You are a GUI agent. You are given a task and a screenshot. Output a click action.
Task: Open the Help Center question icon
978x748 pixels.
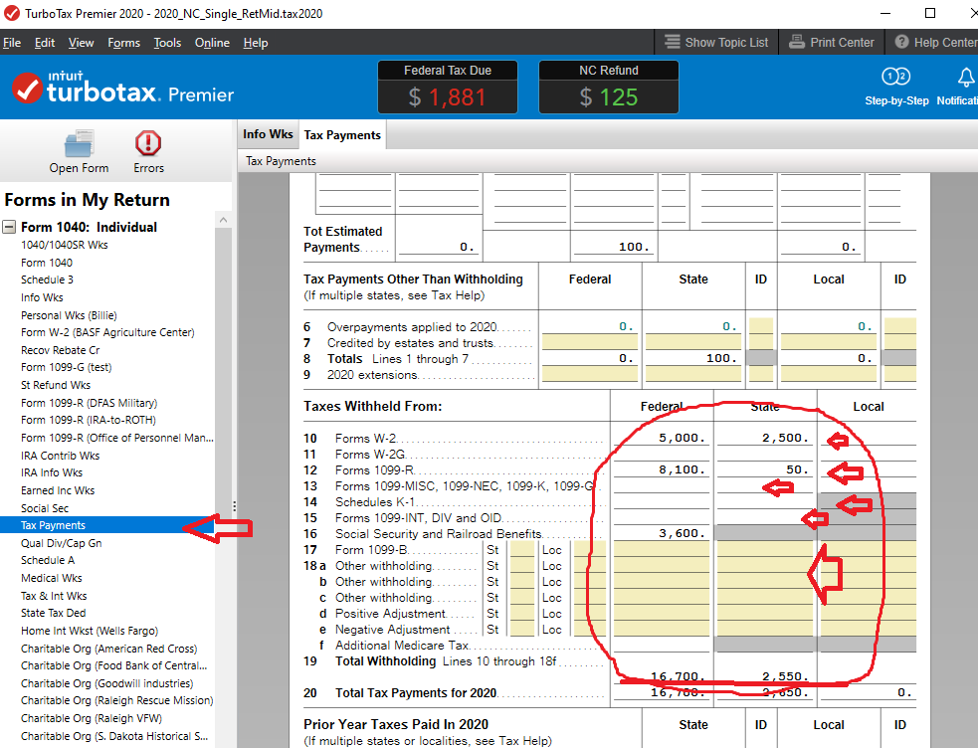click(902, 42)
